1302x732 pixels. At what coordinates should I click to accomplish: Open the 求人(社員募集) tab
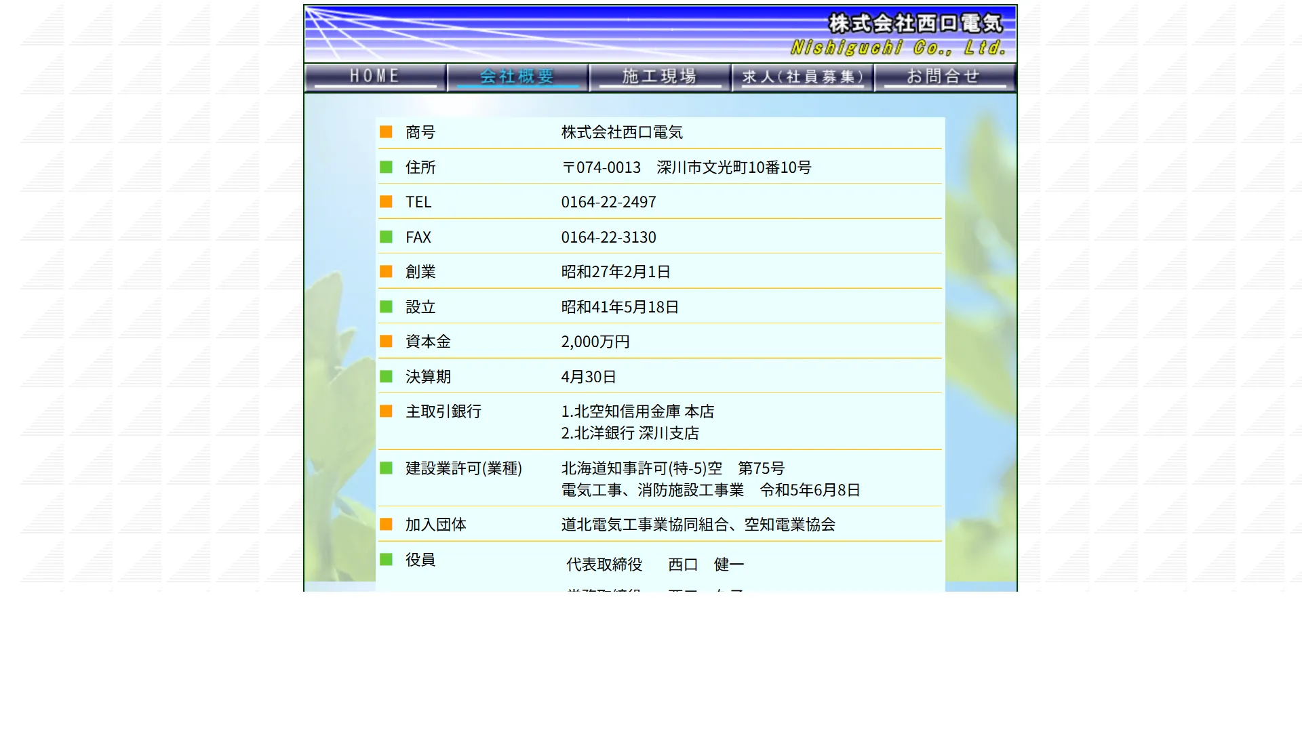[x=802, y=77]
